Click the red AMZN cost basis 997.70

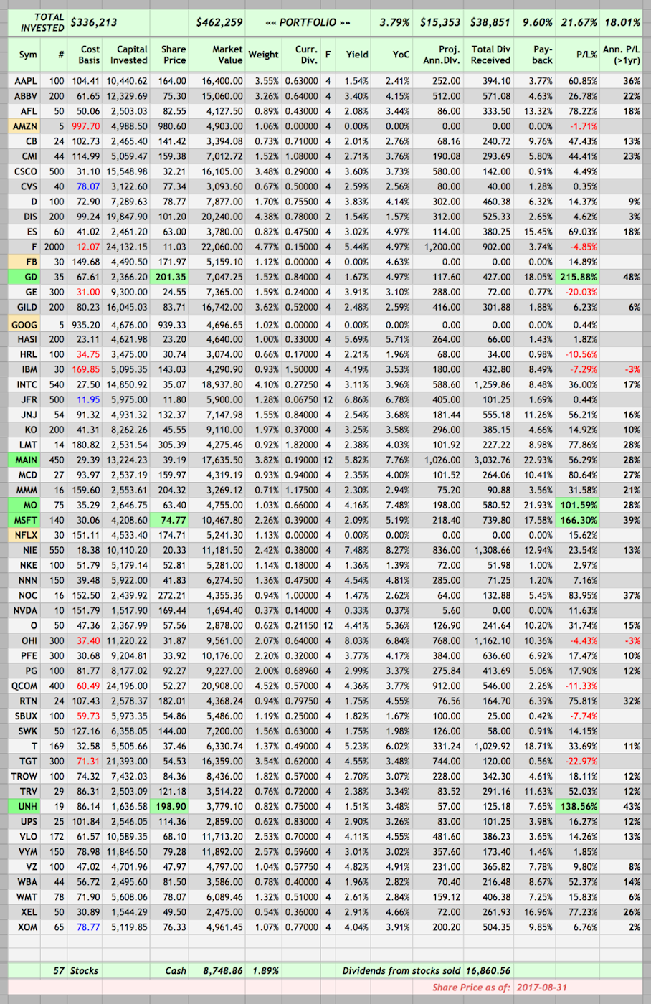(86, 126)
